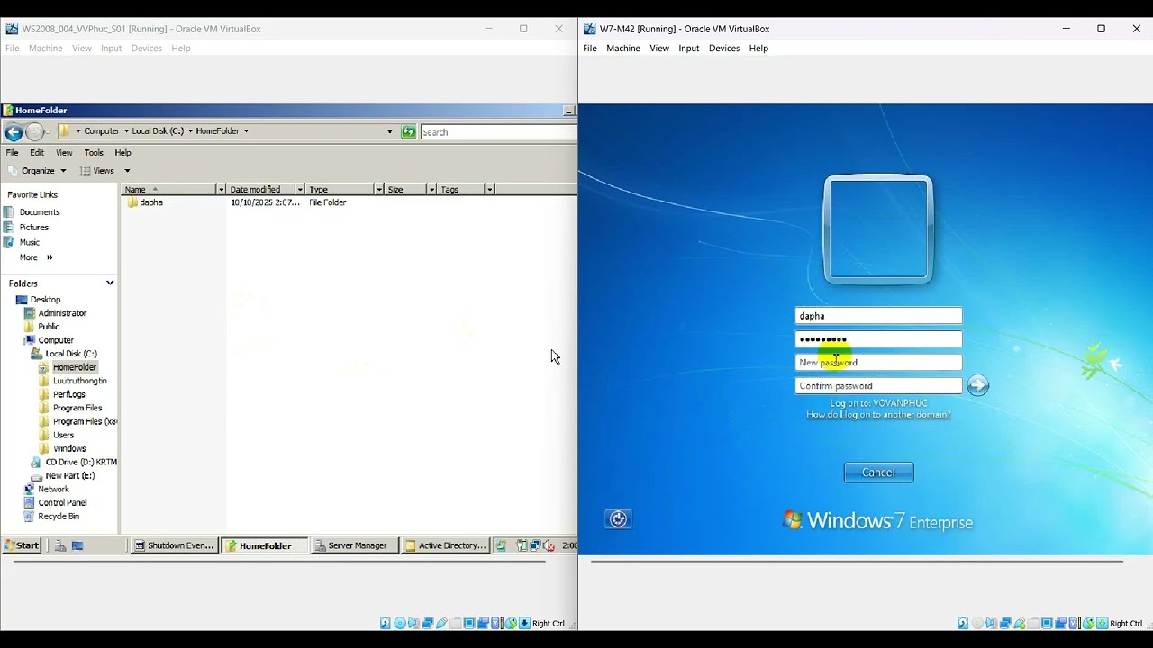This screenshot has height=648, width=1153.
Task: Click the Explorer Search box
Action: point(497,132)
